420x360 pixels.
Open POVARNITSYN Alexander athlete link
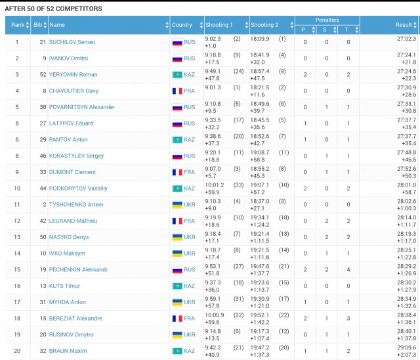point(82,107)
